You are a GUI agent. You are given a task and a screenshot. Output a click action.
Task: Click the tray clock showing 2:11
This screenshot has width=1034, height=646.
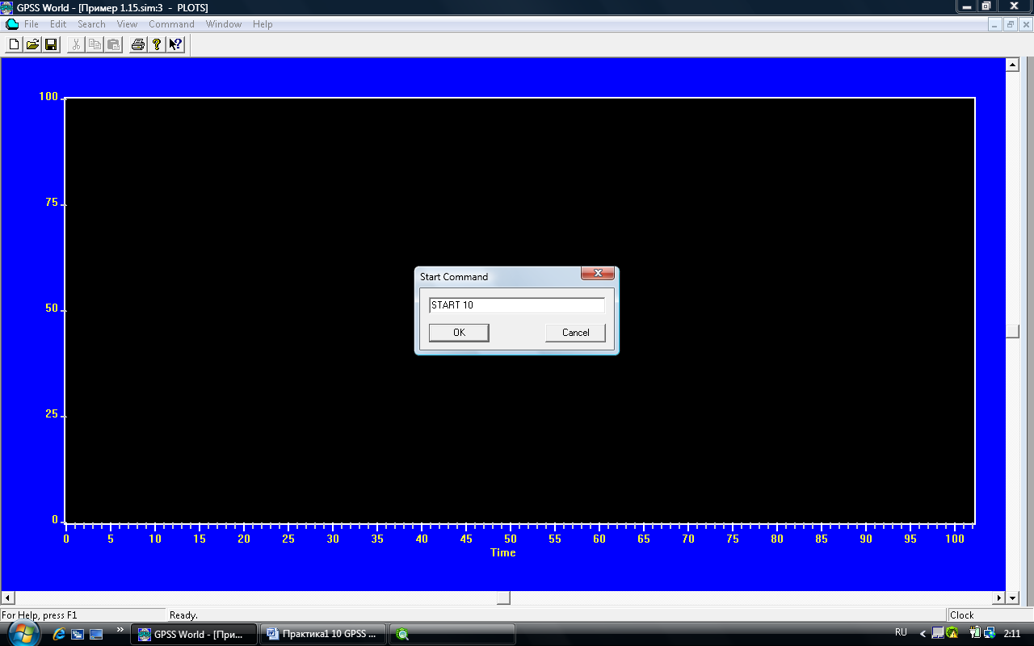click(1011, 634)
